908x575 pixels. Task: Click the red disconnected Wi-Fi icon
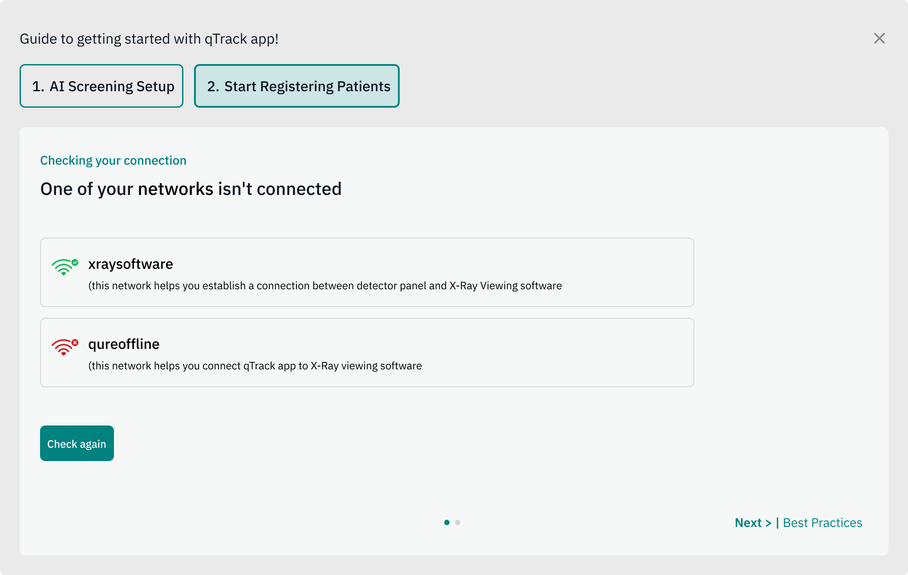65,347
